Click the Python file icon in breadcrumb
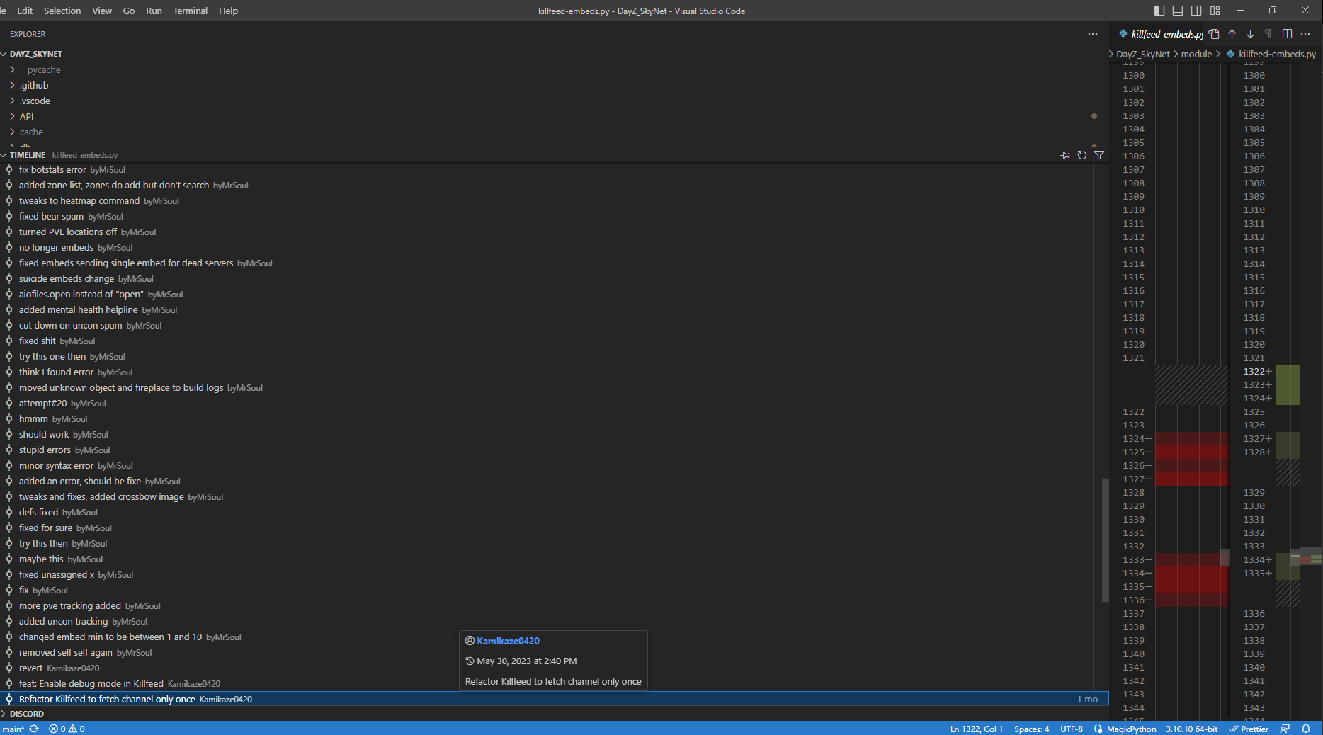Viewport: 1323px width, 735px height. (1231, 54)
